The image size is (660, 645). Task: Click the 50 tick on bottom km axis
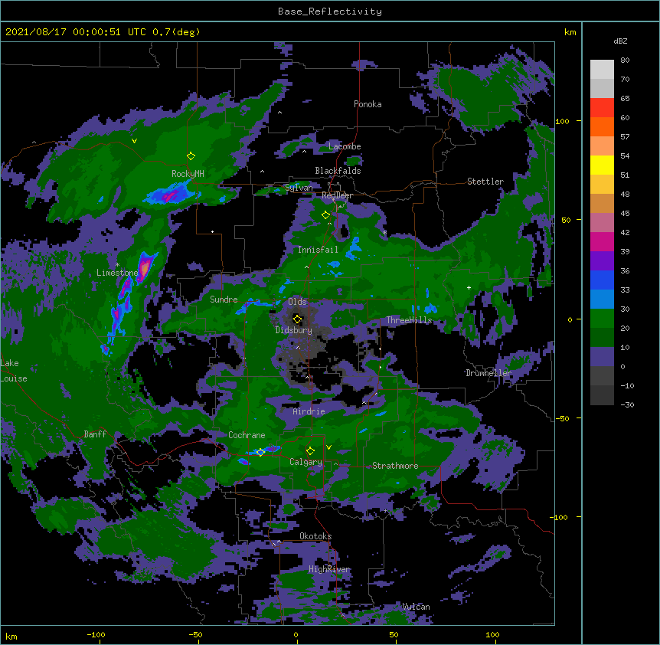[x=394, y=635]
